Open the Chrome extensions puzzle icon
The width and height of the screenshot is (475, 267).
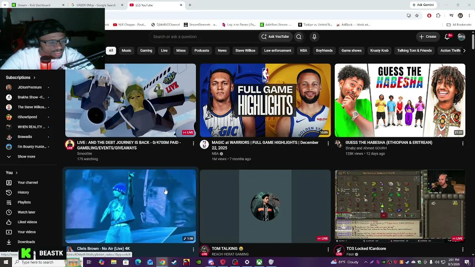pyautogui.click(x=438, y=16)
